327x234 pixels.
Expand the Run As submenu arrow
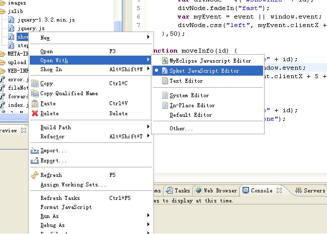148,215
